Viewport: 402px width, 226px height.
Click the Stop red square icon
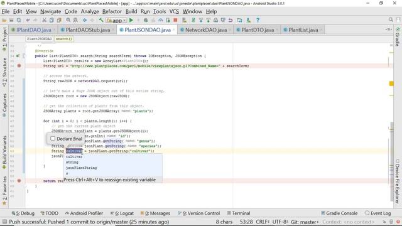pos(175,20)
